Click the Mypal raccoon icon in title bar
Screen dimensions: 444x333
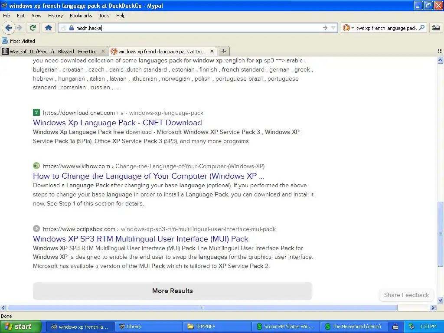(4, 5)
